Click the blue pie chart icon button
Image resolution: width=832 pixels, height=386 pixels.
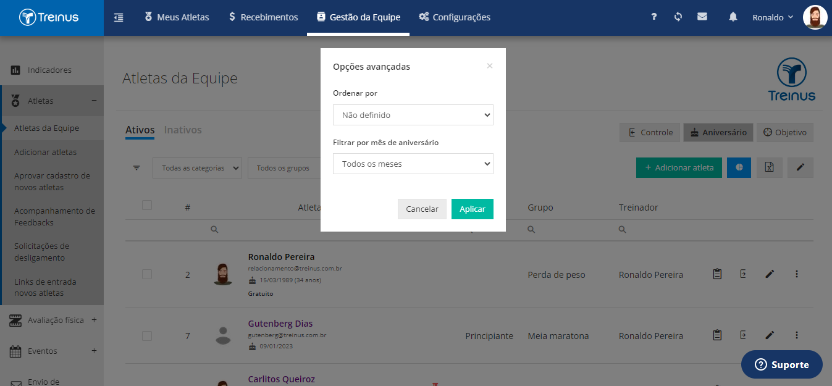pos(739,167)
